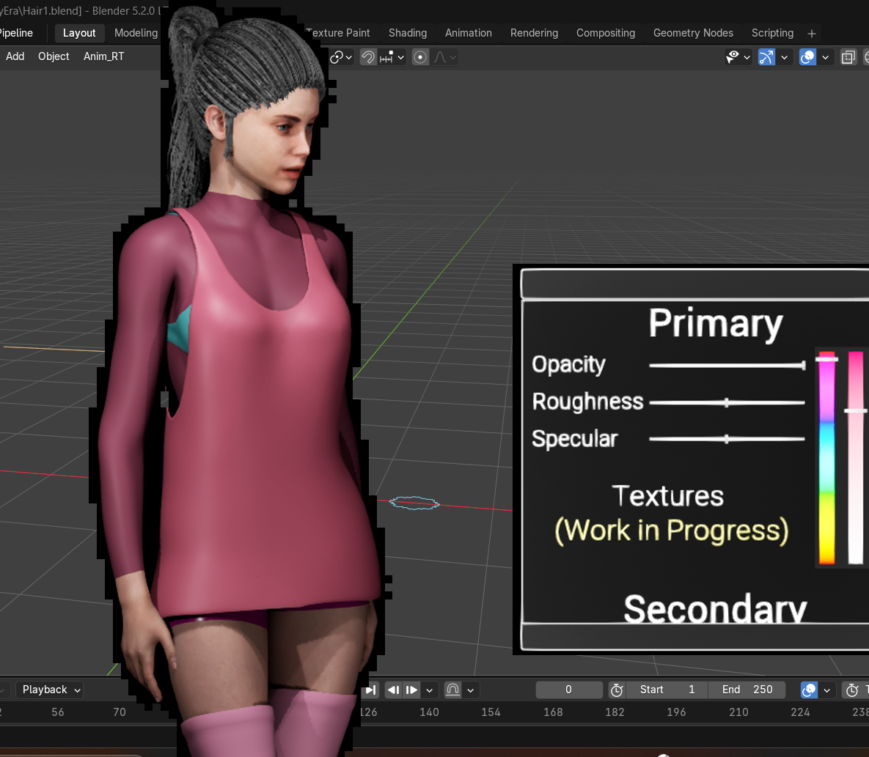Toggle proportional editing circle icon
This screenshot has height=757, width=869.
(421, 57)
